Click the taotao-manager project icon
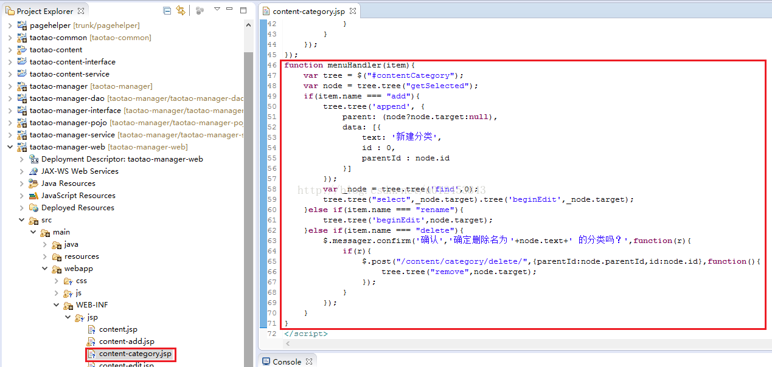The height and width of the screenshot is (367, 772). [x=22, y=86]
